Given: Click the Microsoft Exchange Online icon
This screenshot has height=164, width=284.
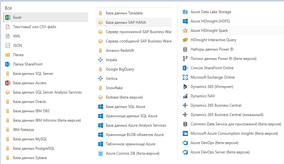Looking at the screenshot, I should pyautogui.click(x=185, y=77).
